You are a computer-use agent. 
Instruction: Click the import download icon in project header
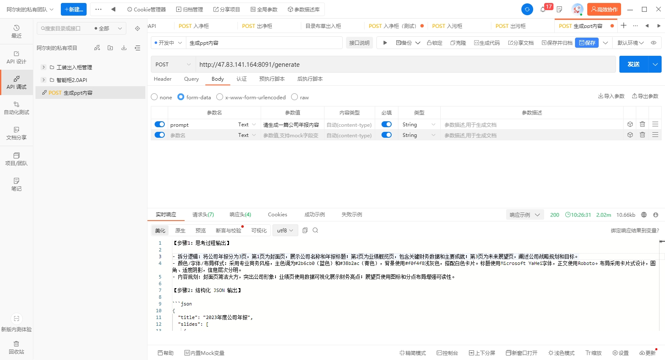124,48
